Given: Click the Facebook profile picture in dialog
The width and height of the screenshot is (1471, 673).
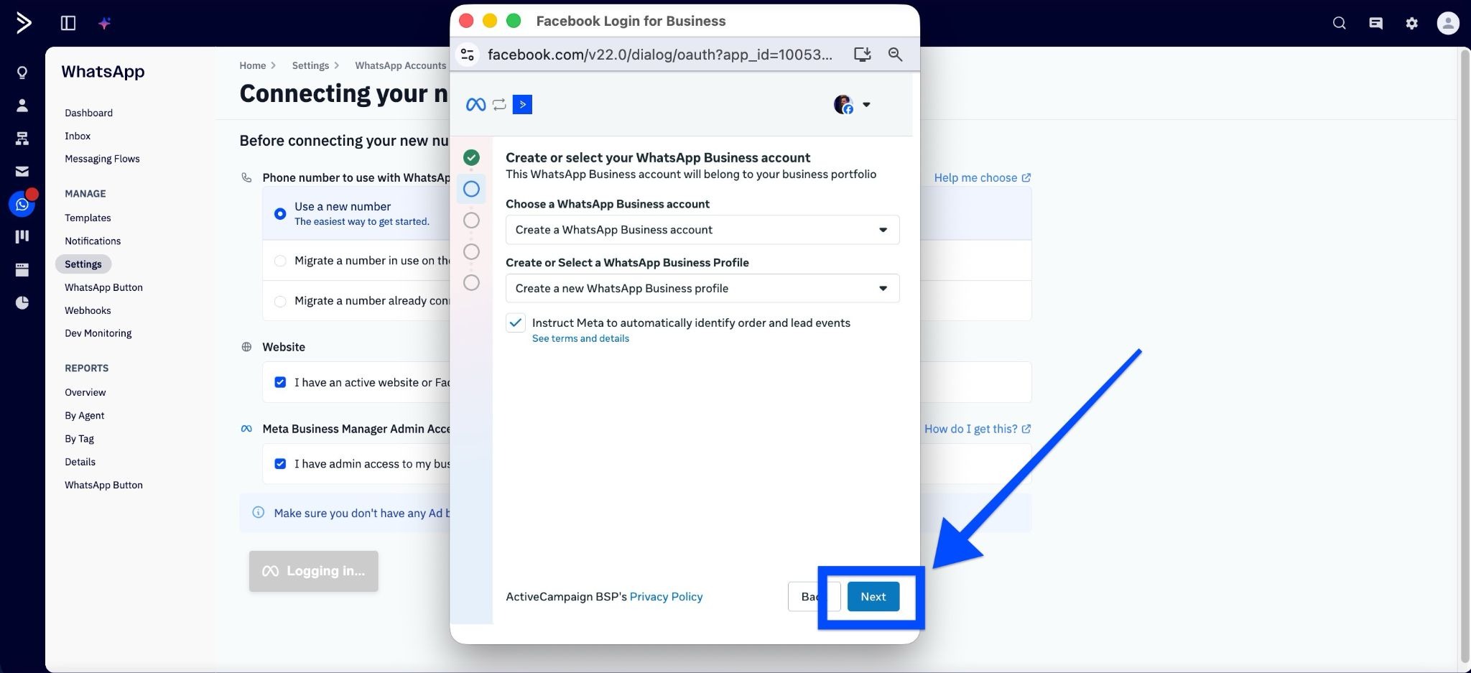Looking at the screenshot, I should pos(843,105).
